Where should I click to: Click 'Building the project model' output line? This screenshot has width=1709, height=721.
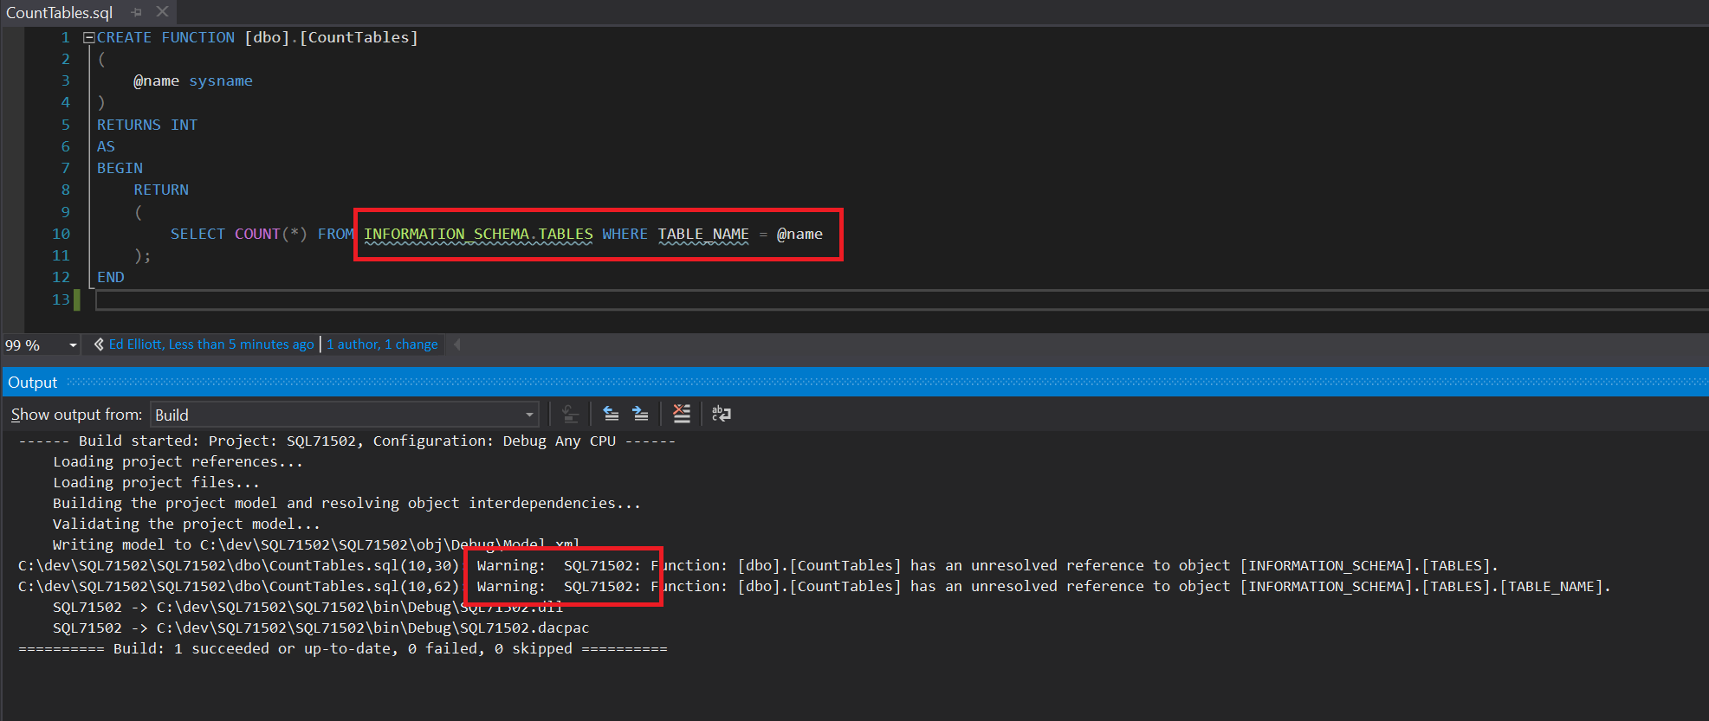(x=346, y=504)
